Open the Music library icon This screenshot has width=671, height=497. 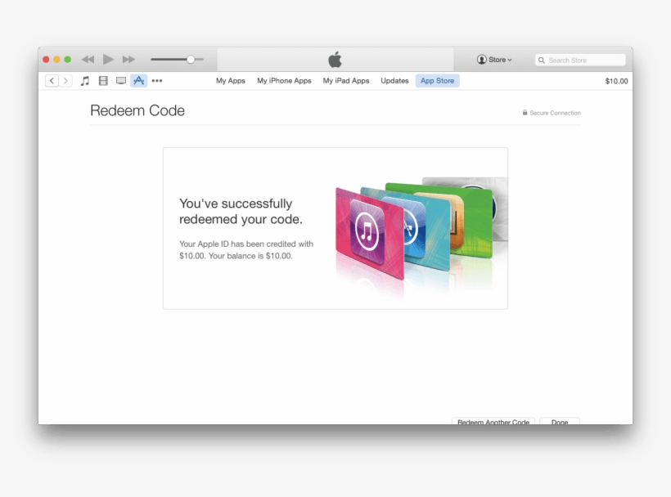pyautogui.click(x=85, y=81)
